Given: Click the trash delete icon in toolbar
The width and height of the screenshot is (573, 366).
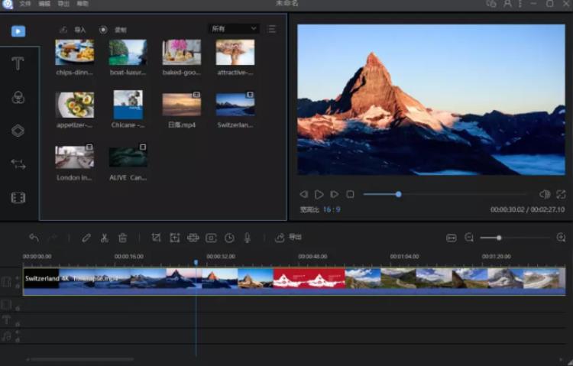Looking at the screenshot, I should pyautogui.click(x=123, y=238).
